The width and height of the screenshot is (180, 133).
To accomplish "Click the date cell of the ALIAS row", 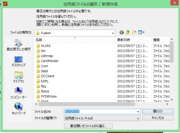I will click(x=132, y=46).
